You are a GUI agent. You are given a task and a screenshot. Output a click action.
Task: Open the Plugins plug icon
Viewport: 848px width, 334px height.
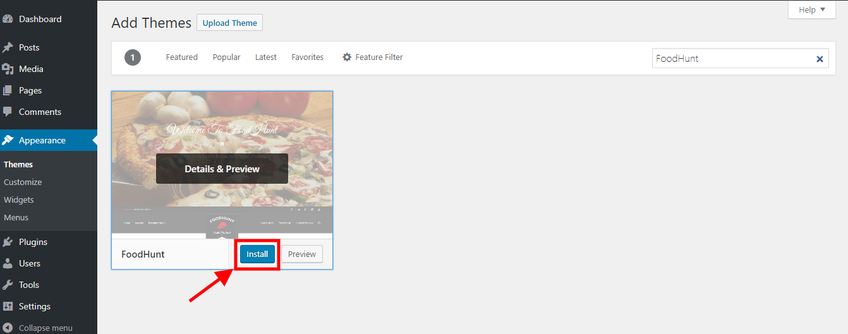pos(8,242)
